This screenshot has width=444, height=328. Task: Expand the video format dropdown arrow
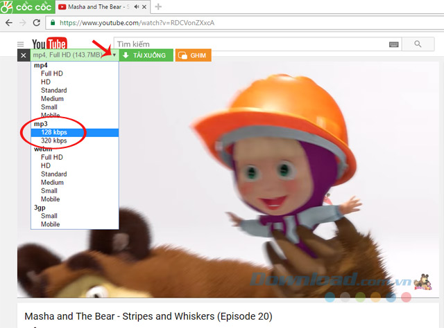coord(114,55)
